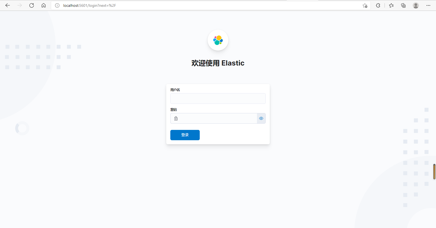
Task: Open the favorites list icon
Action: click(x=391, y=5)
